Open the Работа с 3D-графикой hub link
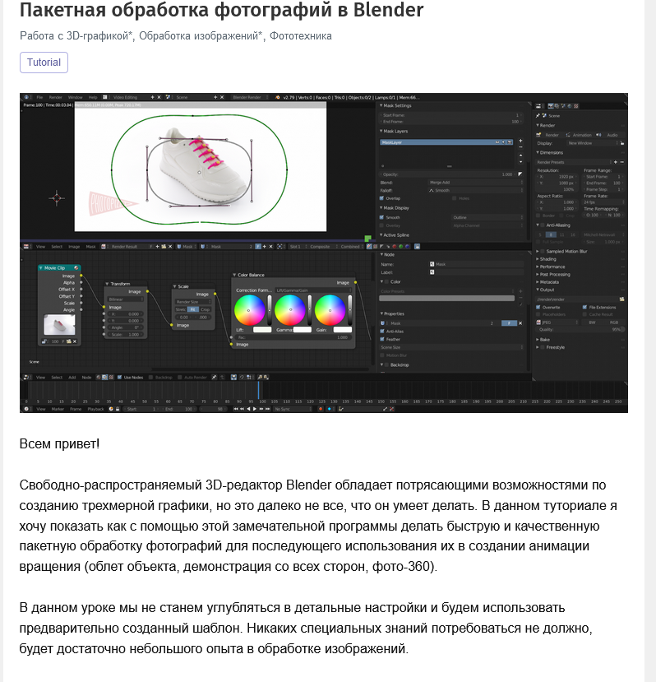Image resolution: width=656 pixels, height=682 pixels. point(76,35)
